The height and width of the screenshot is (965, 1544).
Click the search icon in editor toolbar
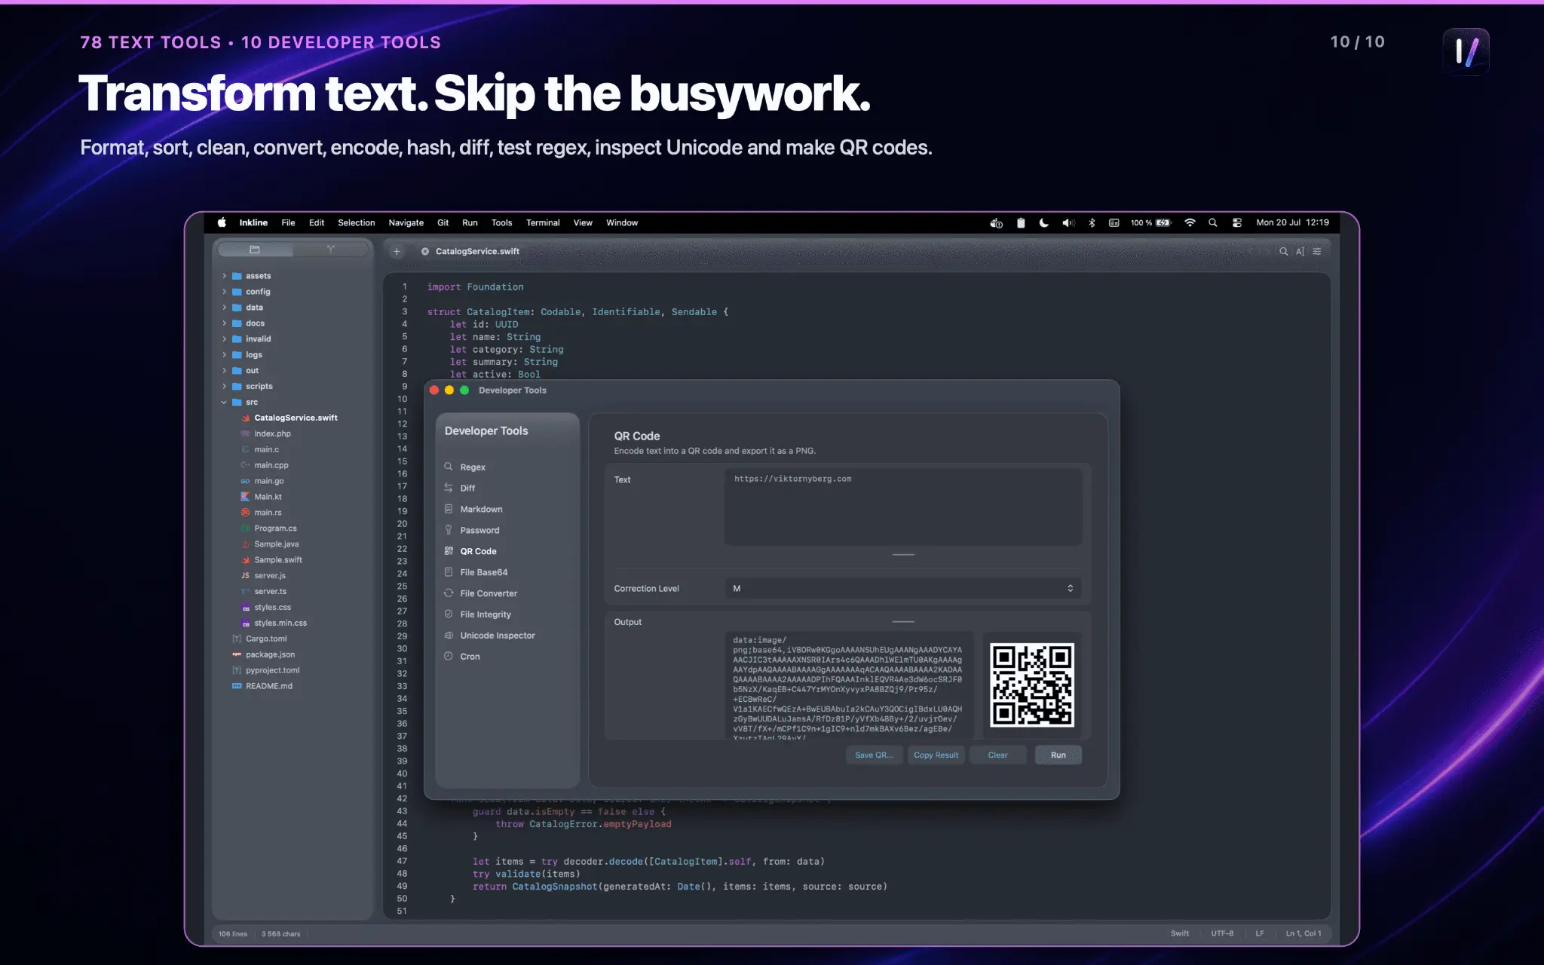tap(1283, 252)
